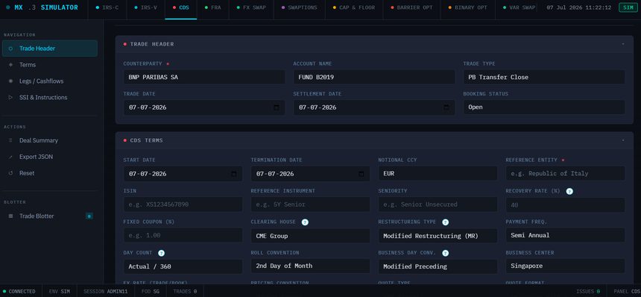This screenshot has height=297, width=641.
Task: Collapse the CDS Terms panel
Action: coord(623,140)
